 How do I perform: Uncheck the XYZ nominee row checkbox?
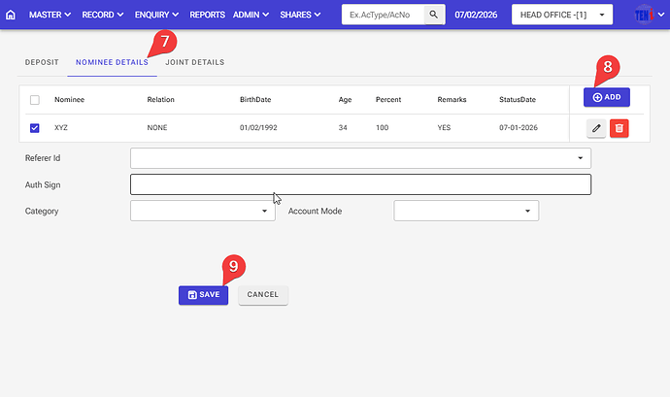(36, 128)
